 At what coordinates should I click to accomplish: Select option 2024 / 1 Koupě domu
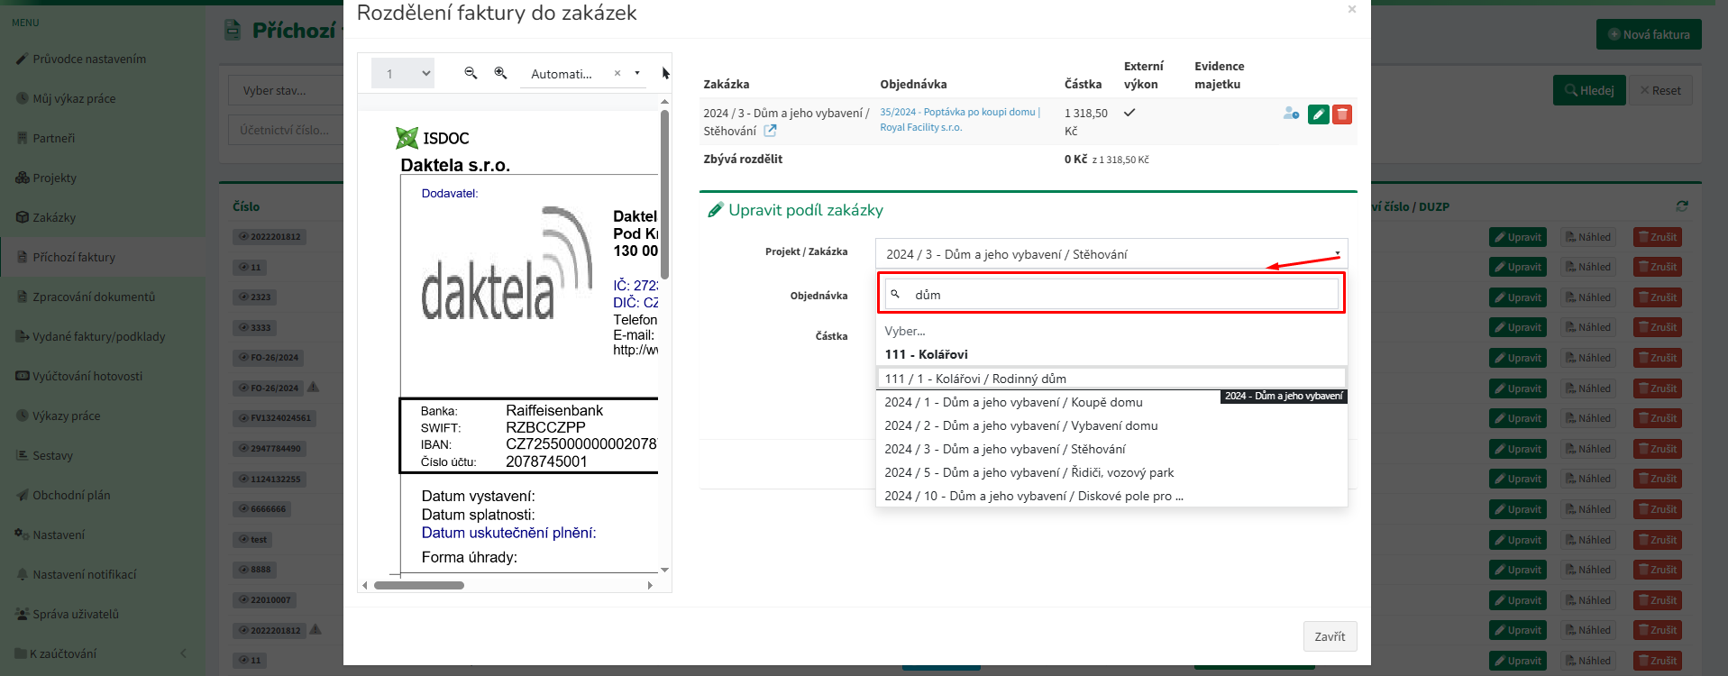click(x=1013, y=403)
